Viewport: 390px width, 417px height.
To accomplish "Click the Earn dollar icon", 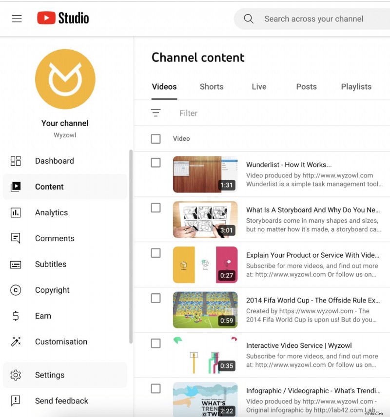I will [16, 316].
